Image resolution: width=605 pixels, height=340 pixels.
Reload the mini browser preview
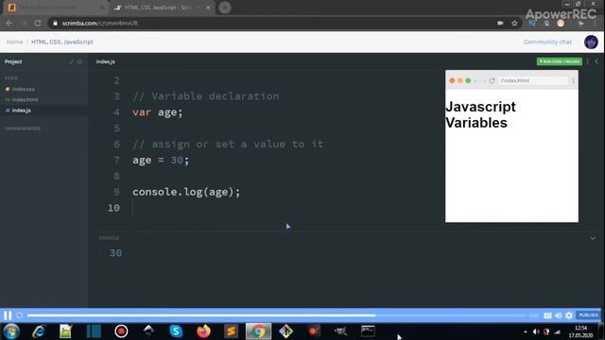tap(492, 80)
